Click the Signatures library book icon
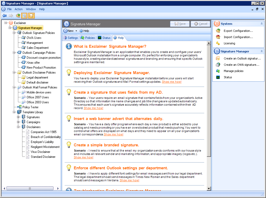The height and width of the screenshot is (198, 266). point(23,117)
